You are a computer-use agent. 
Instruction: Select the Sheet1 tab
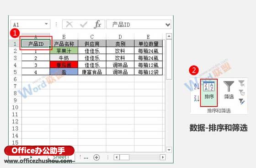[61, 157]
